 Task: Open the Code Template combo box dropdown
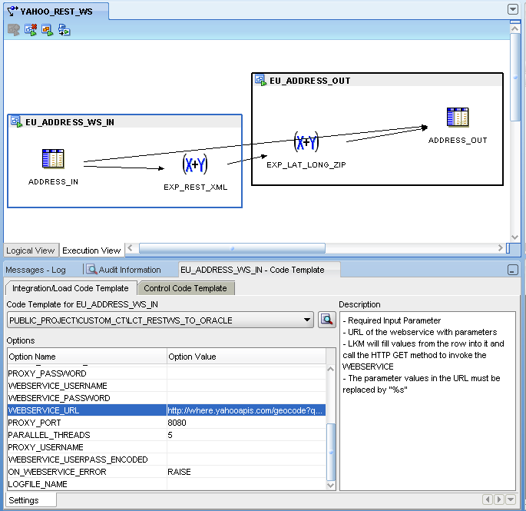point(306,320)
